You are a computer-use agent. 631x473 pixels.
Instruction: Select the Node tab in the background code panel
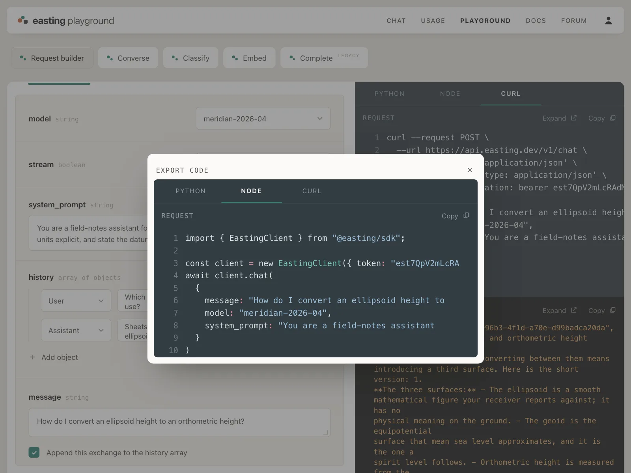point(450,93)
